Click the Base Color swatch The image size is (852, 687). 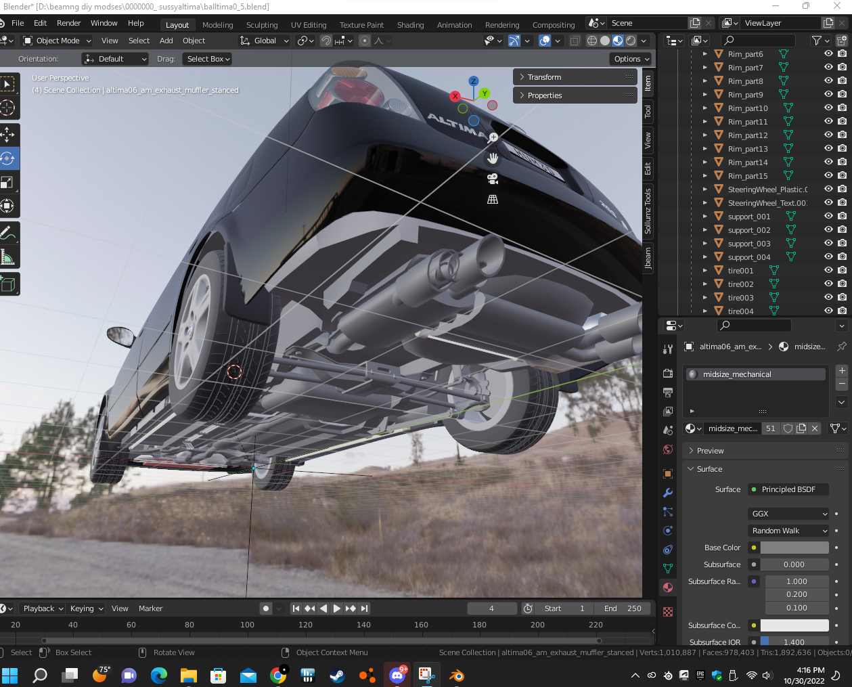pos(794,548)
